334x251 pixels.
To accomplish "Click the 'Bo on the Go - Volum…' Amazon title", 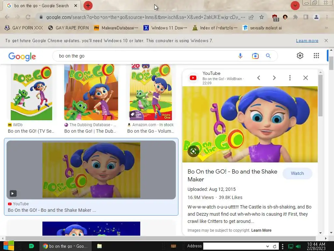I will [150, 131].
